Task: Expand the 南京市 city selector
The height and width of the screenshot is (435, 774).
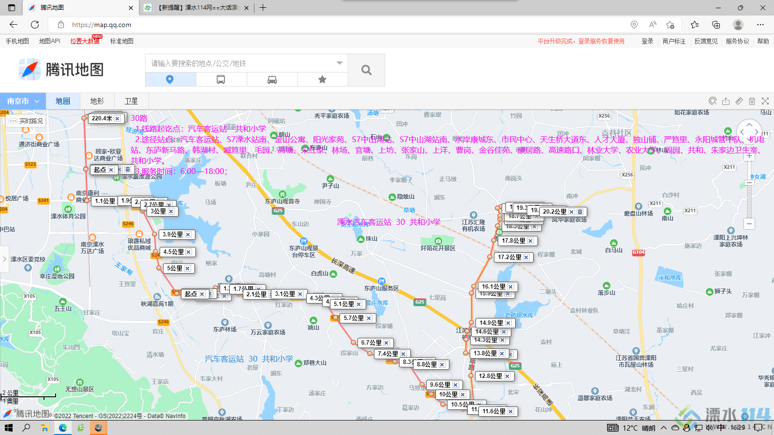Action: tap(23, 101)
